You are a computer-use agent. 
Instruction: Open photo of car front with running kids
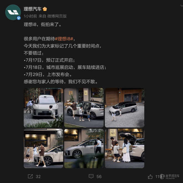44,108
